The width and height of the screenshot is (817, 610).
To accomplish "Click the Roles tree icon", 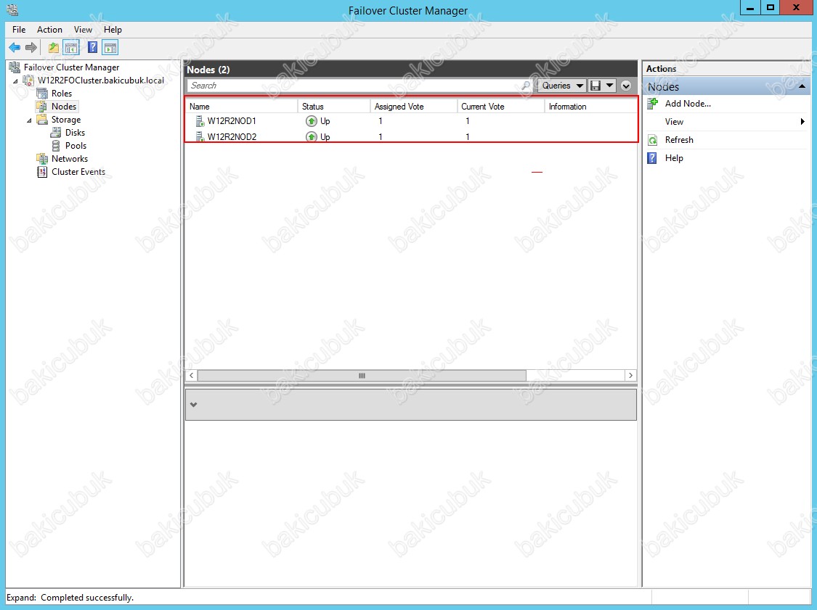I will 42,93.
